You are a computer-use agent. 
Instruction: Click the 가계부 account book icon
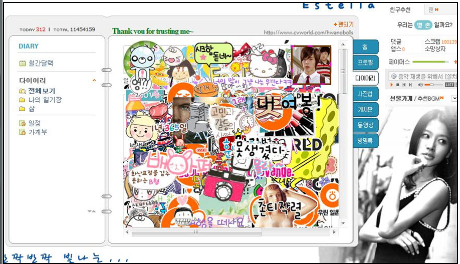(22, 132)
